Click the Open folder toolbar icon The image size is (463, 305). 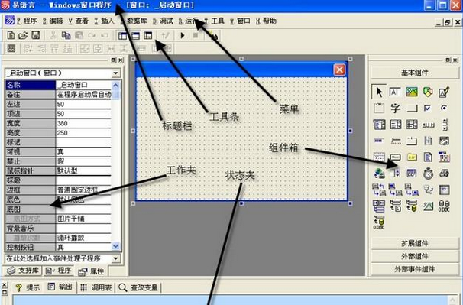[x=23, y=35]
